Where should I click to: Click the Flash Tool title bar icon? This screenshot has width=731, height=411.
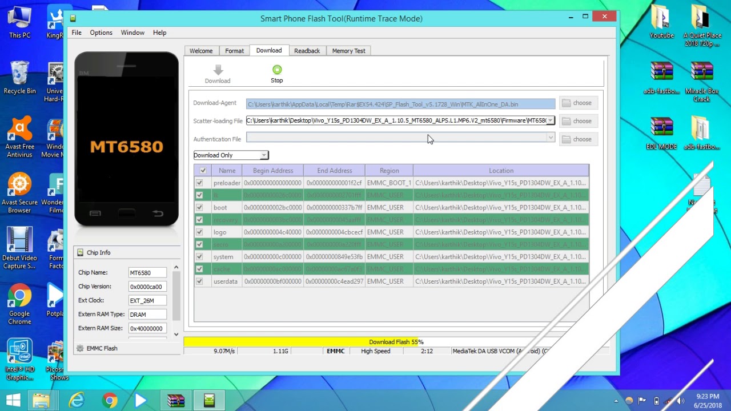[73, 18]
